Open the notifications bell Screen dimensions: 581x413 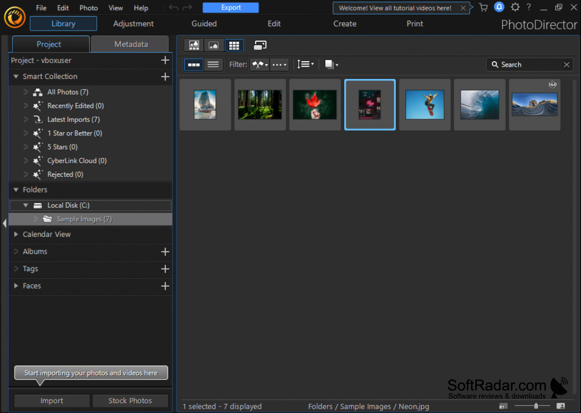(499, 7)
